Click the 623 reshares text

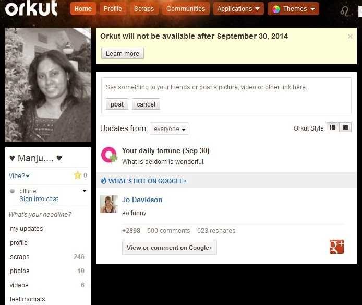coord(216,230)
